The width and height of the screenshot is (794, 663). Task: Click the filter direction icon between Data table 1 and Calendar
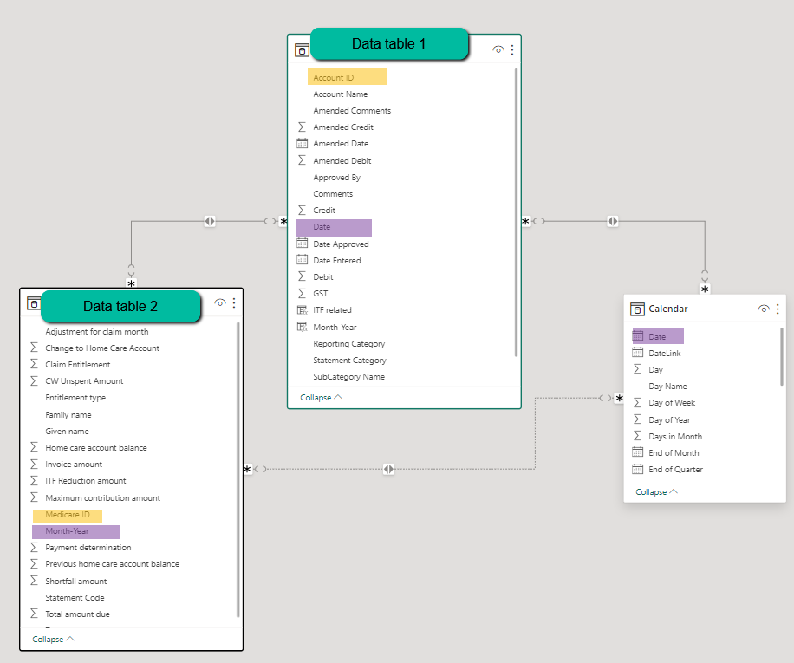tap(612, 221)
